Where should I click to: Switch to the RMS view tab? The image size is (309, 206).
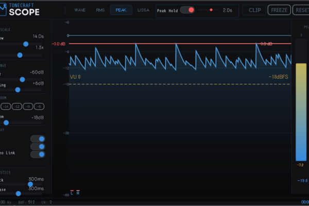100,10
